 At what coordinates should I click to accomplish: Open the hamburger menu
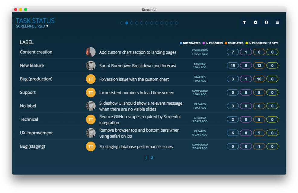(x=277, y=22)
